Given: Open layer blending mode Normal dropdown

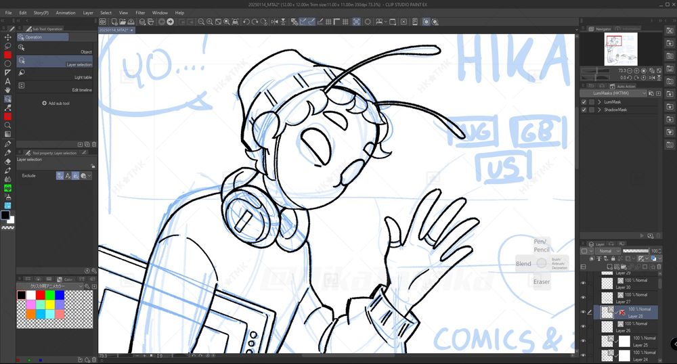Looking at the screenshot, I should pos(608,251).
